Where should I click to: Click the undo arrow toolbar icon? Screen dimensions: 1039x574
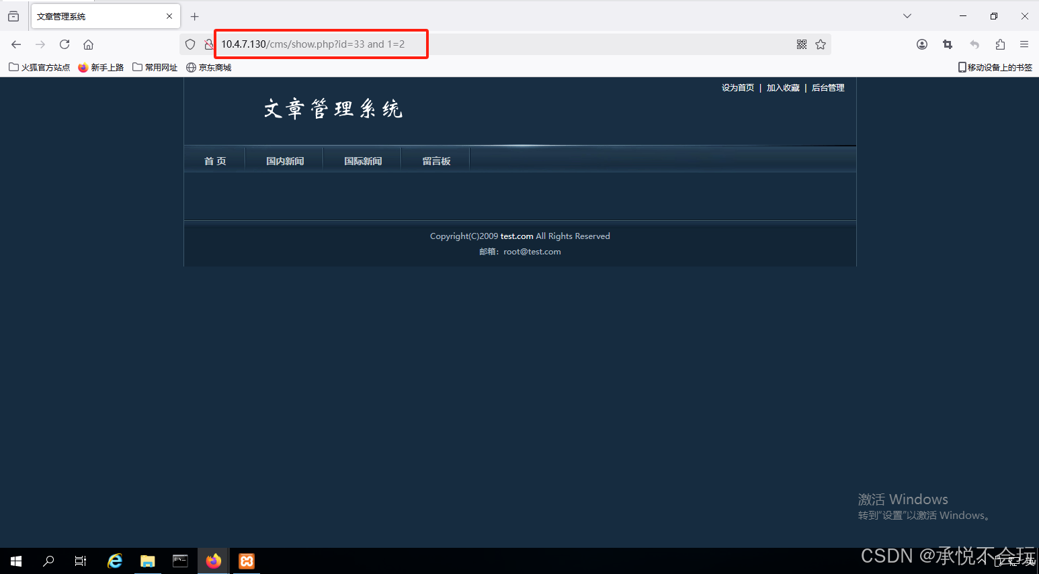974,44
